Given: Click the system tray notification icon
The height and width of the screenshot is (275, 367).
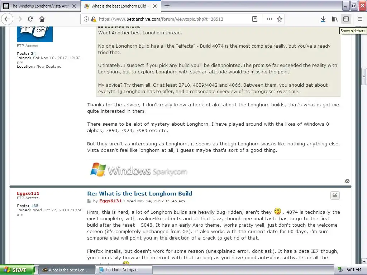Looking at the screenshot, I should (x=340, y=270).
